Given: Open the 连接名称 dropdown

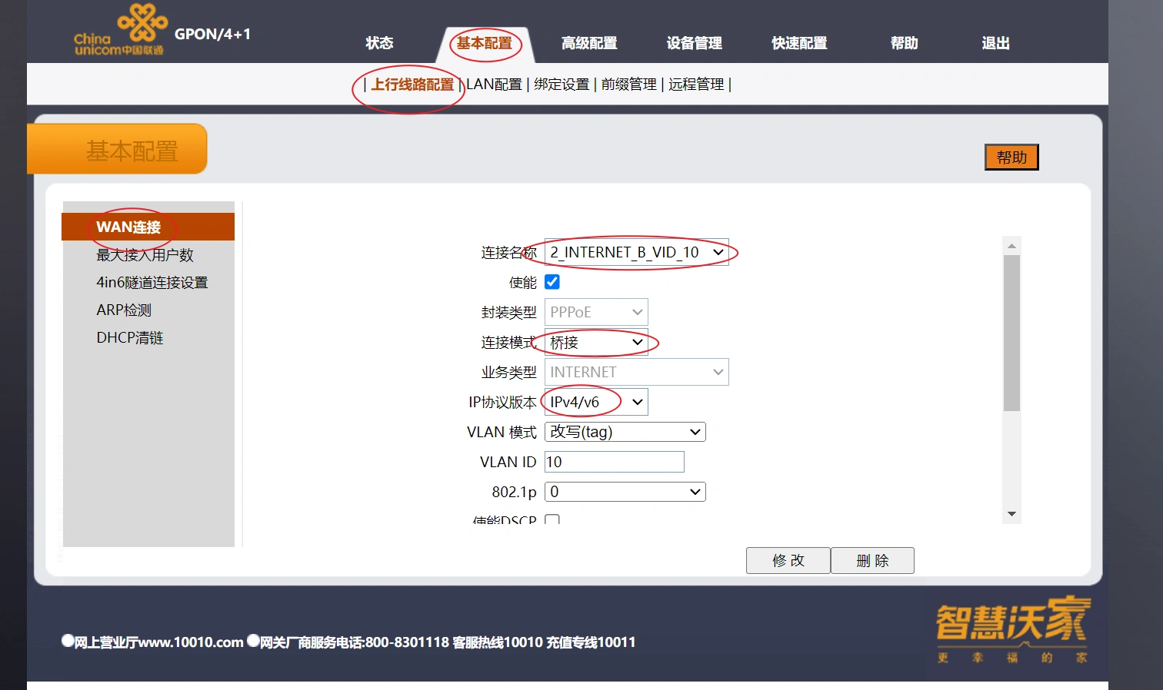Looking at the screenshot, I should [x=636, y=252].
